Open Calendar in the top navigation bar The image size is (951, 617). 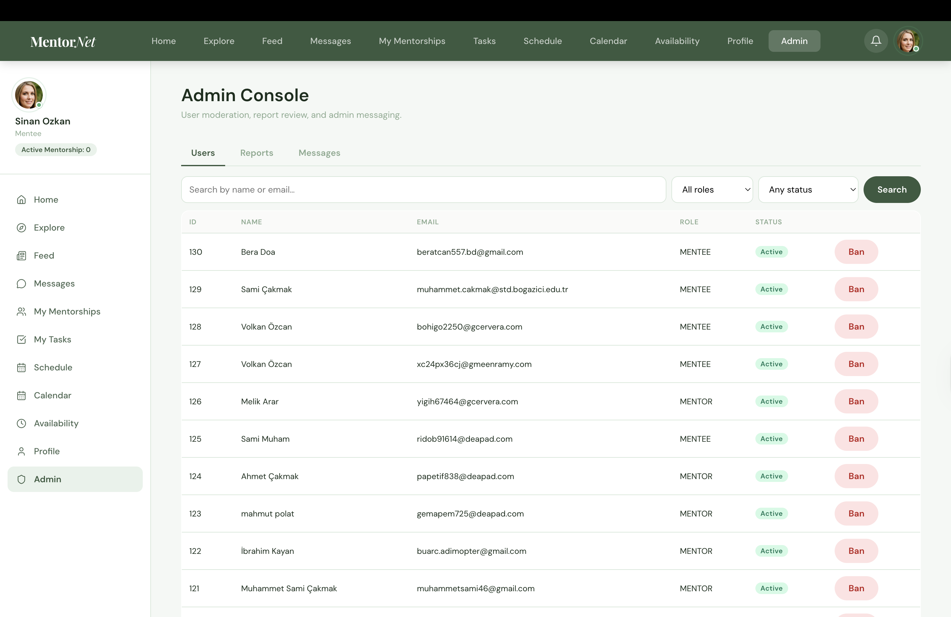point(608,41)
